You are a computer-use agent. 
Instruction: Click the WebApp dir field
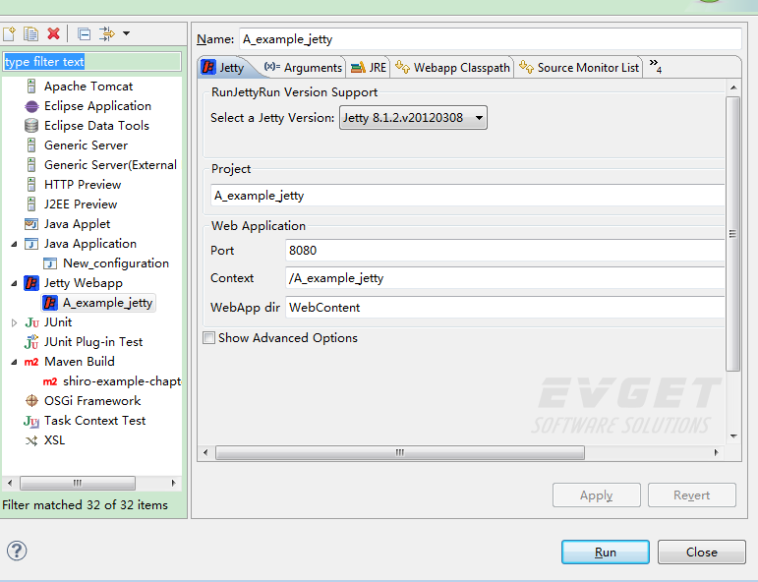click(x=504, y=308)
